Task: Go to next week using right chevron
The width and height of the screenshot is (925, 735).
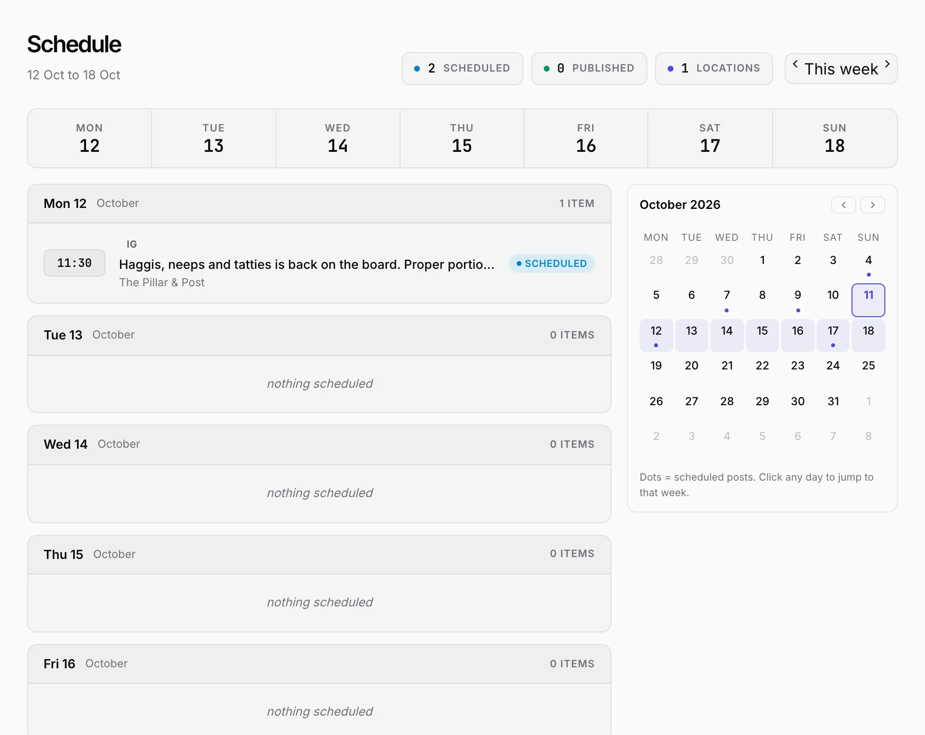Action: click(887, 64)
